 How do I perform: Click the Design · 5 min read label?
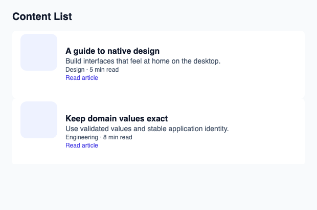[92, 70]
